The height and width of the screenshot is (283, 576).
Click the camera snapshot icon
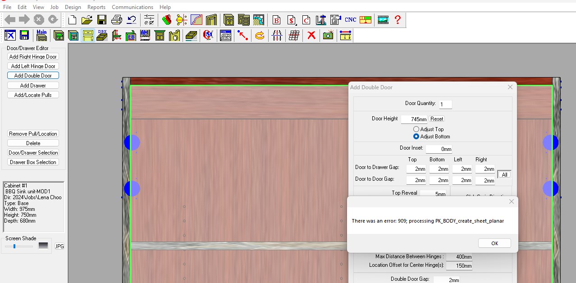pos(328,35)
